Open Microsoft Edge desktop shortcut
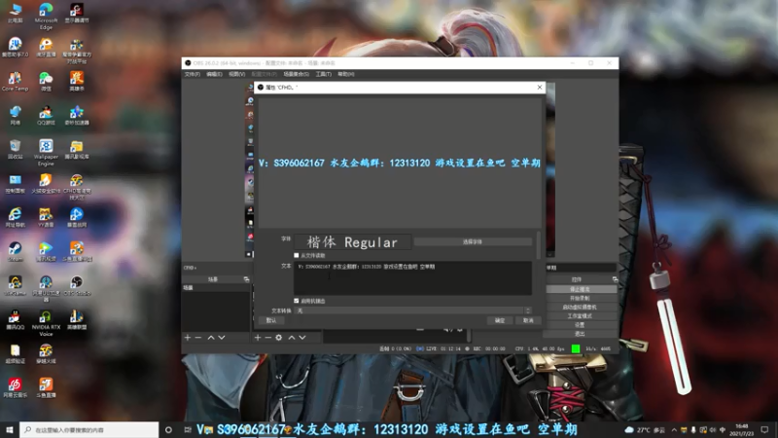This screenshot has width=778, height=438. coord(46,16)
